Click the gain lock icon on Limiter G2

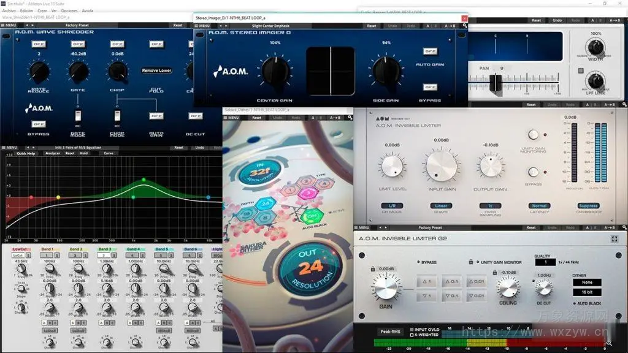pyautogui.click(x=372, y=268)
